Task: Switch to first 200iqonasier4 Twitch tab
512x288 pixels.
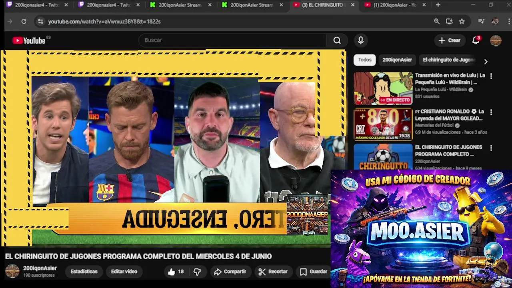Action: [x=36, y=5]
